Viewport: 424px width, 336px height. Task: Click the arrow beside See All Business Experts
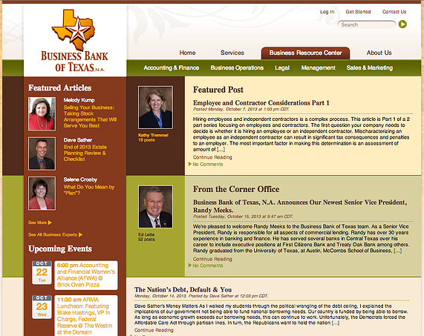81,234
